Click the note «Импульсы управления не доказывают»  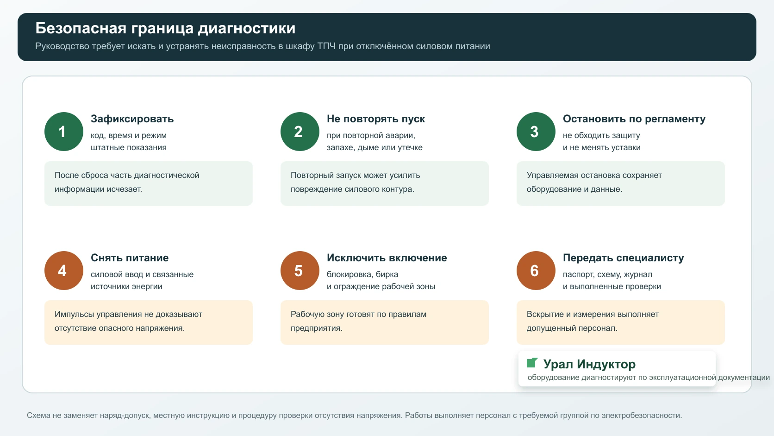149,322
